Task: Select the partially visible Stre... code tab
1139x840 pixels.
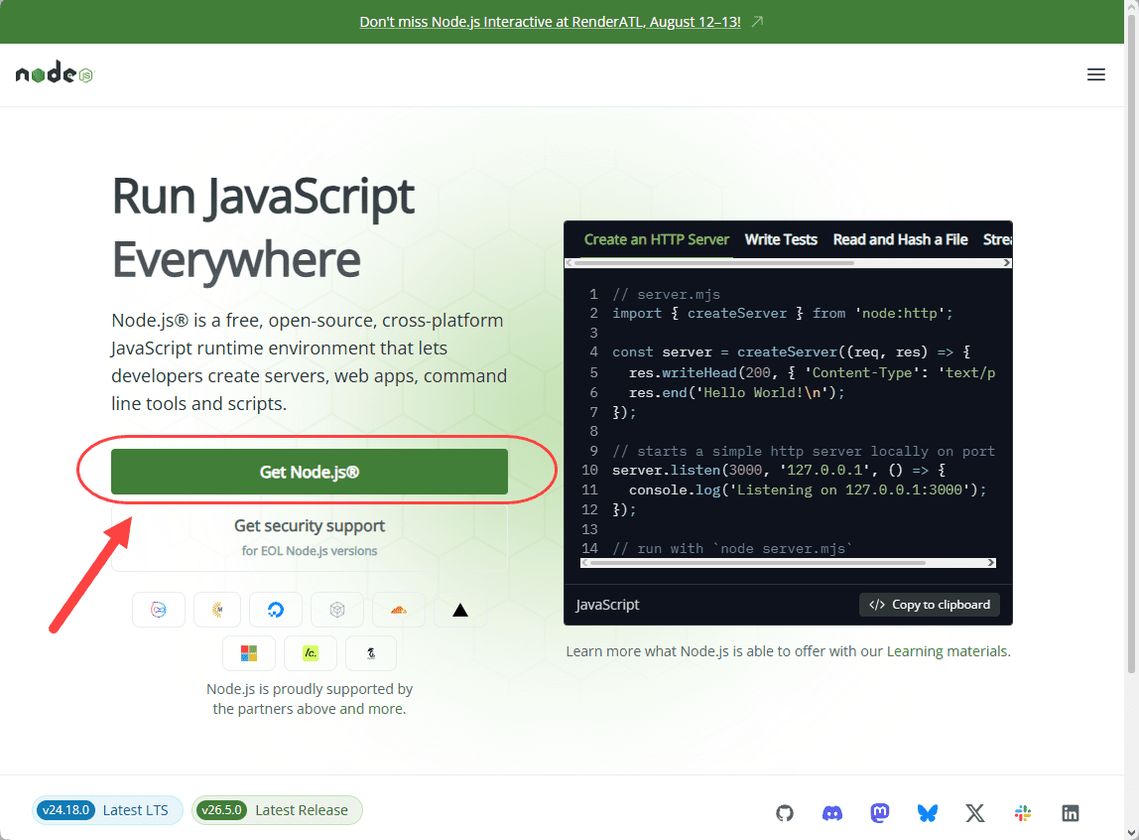Action: (x=996, y=240)
